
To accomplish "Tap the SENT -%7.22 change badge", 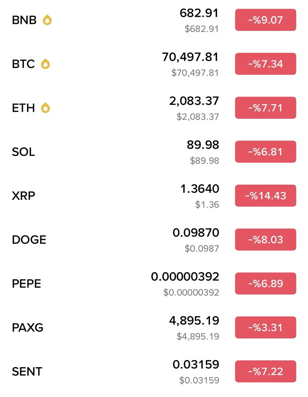I will tap(265, 372).
